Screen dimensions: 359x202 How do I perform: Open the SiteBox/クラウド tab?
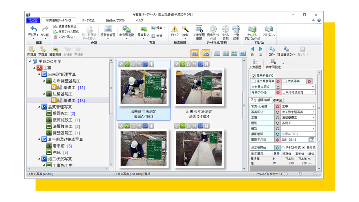(x=115, y=20)
